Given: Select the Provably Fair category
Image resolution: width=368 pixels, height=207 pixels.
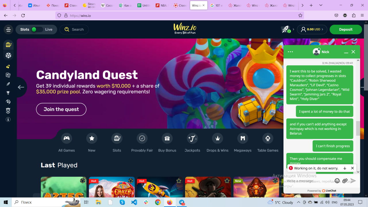Looking at the screenshot, I should pos(142,143).
